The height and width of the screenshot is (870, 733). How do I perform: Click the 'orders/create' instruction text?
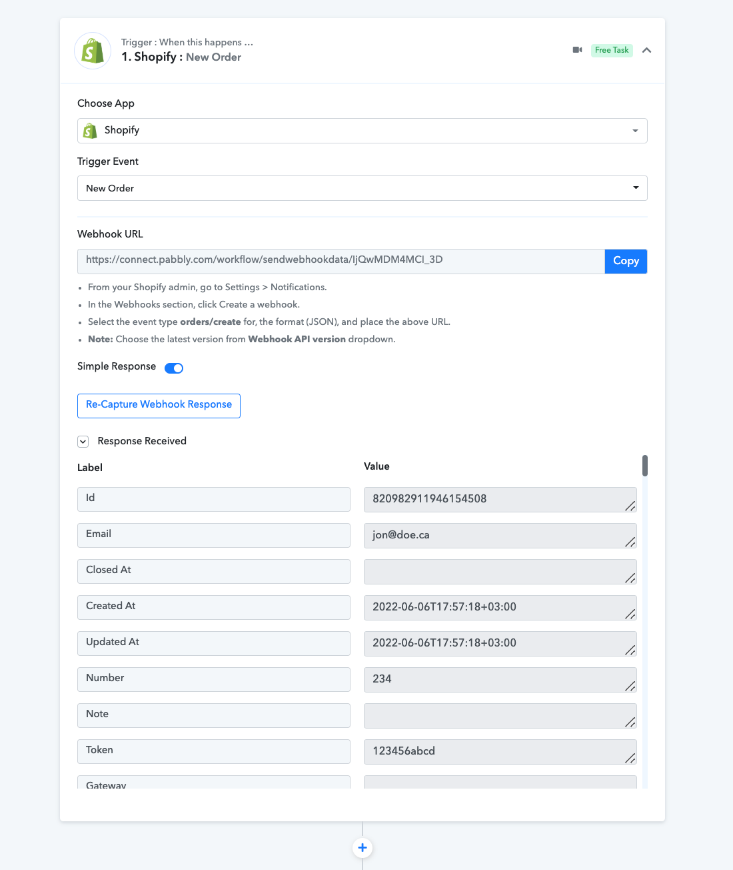click(211, 322)
